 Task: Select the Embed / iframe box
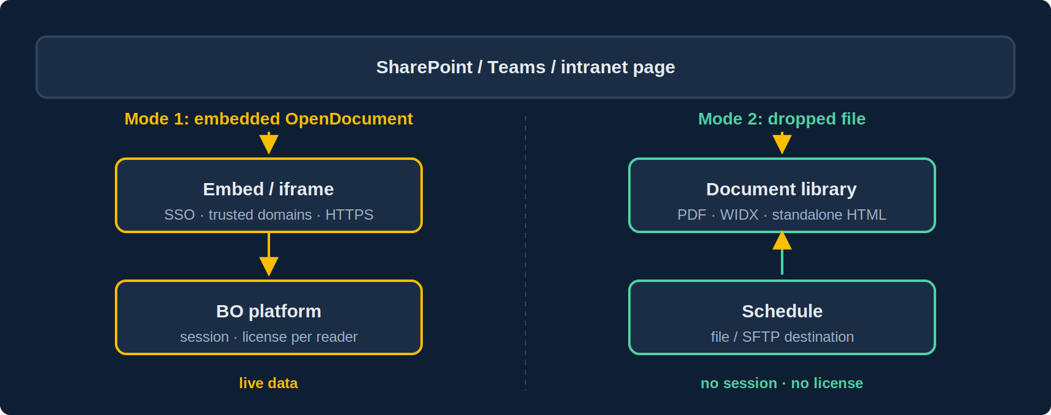[x=269, y=195]
